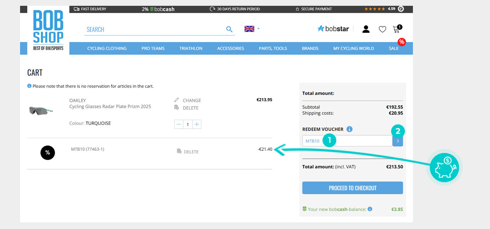Click DELETE link for MTB10 voucher
The height and width of the screenshot is (229, 490).
point(191,152)
